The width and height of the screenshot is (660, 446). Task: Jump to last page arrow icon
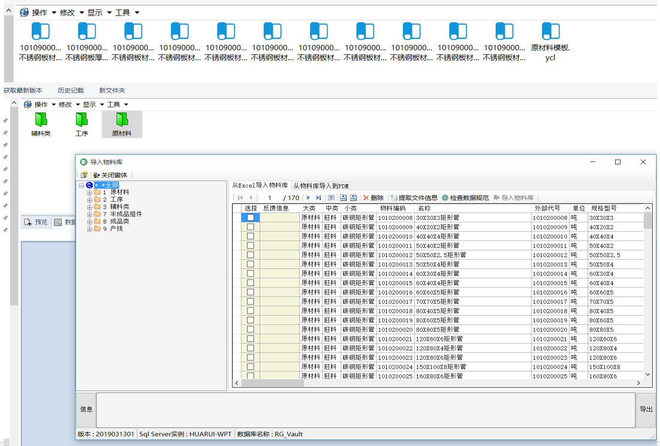click(x=319, y=198)
